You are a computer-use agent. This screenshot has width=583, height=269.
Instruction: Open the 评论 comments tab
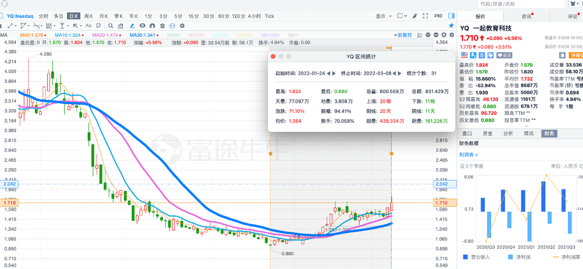(x=572, y=16)
